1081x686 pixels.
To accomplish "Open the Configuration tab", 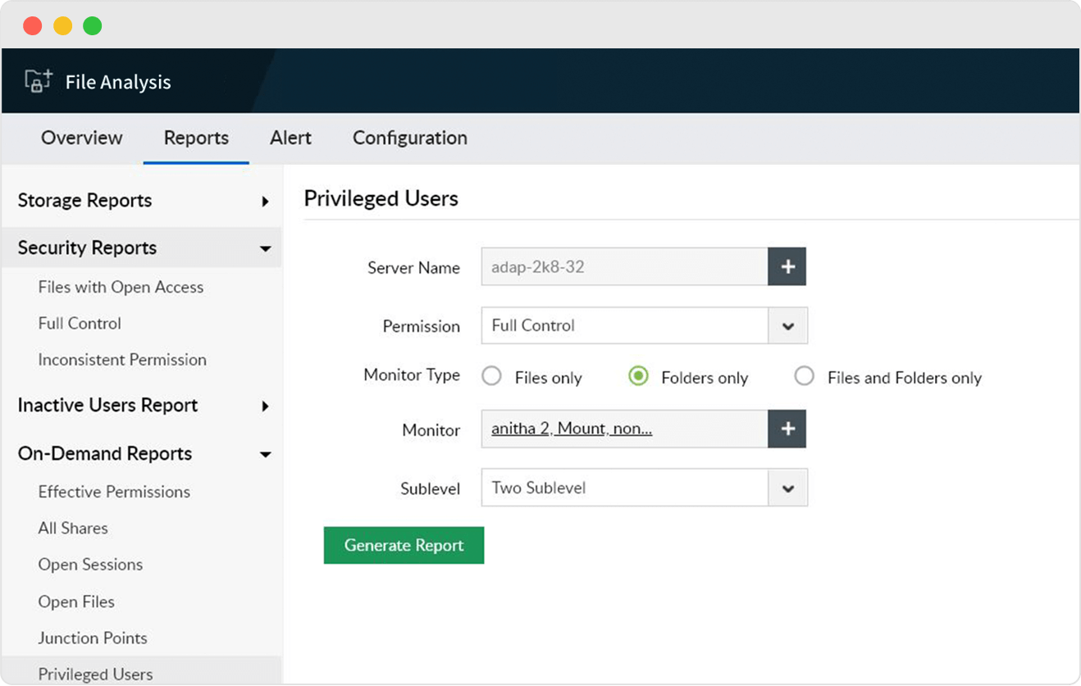I will point(409,138).
